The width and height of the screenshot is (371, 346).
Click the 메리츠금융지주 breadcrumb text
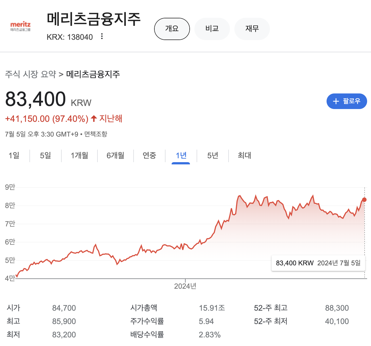[x=93, y=74]
